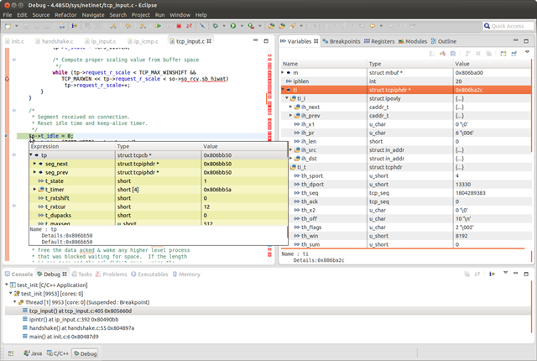
Task: Switch to the Memory tab
Action: [186, 274]
